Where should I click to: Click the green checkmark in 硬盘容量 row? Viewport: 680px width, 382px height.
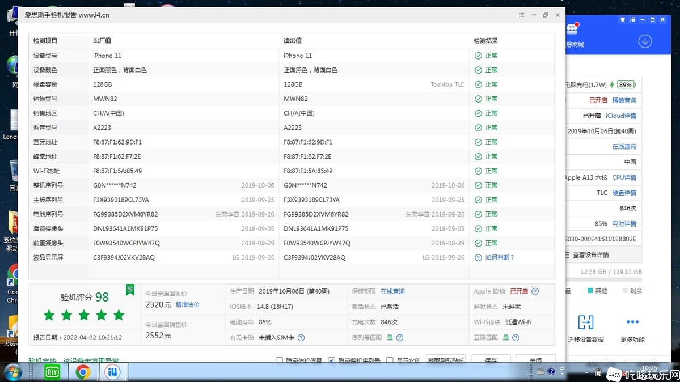pos(478,84)
